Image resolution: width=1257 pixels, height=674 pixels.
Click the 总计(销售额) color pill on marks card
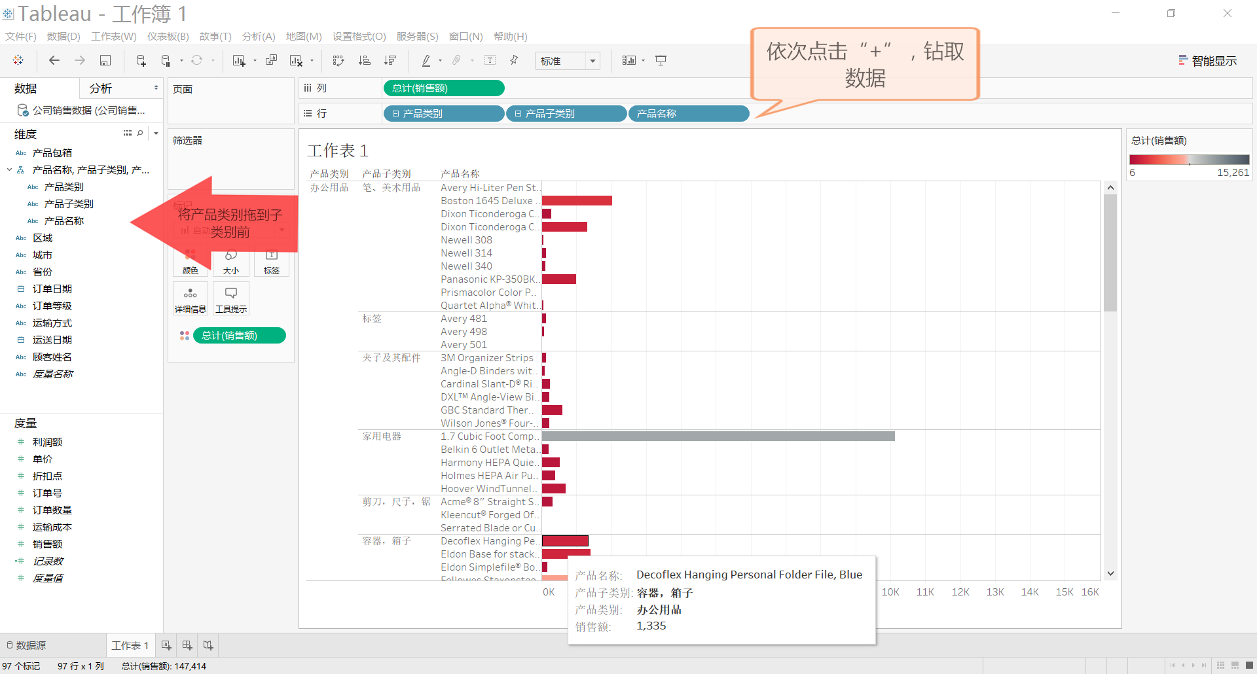coord(240,336)
